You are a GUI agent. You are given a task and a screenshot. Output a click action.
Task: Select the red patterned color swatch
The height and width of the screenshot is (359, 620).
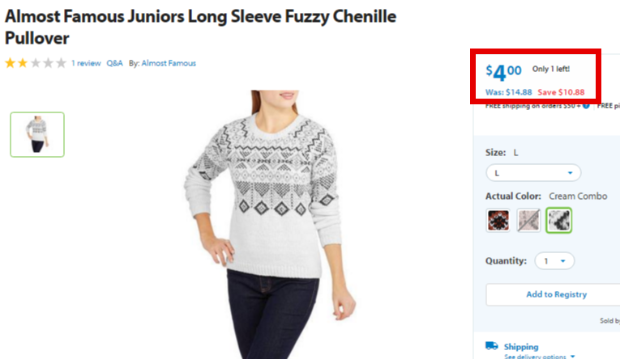pos(498,220)
